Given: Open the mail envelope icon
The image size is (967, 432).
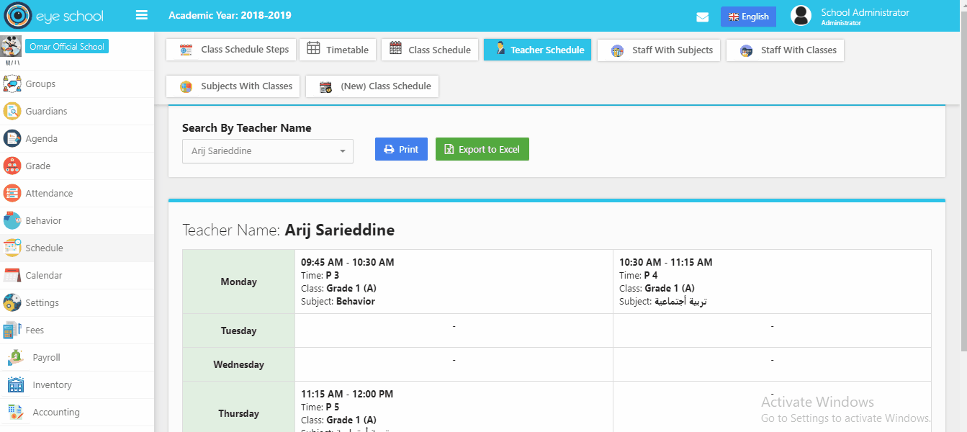Looking at the screenshot, I should click(x=703, y=17).
